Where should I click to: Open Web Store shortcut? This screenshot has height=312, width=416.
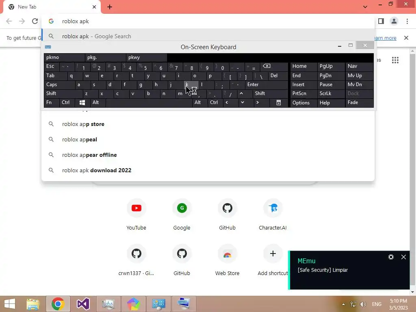click(227, 253)
